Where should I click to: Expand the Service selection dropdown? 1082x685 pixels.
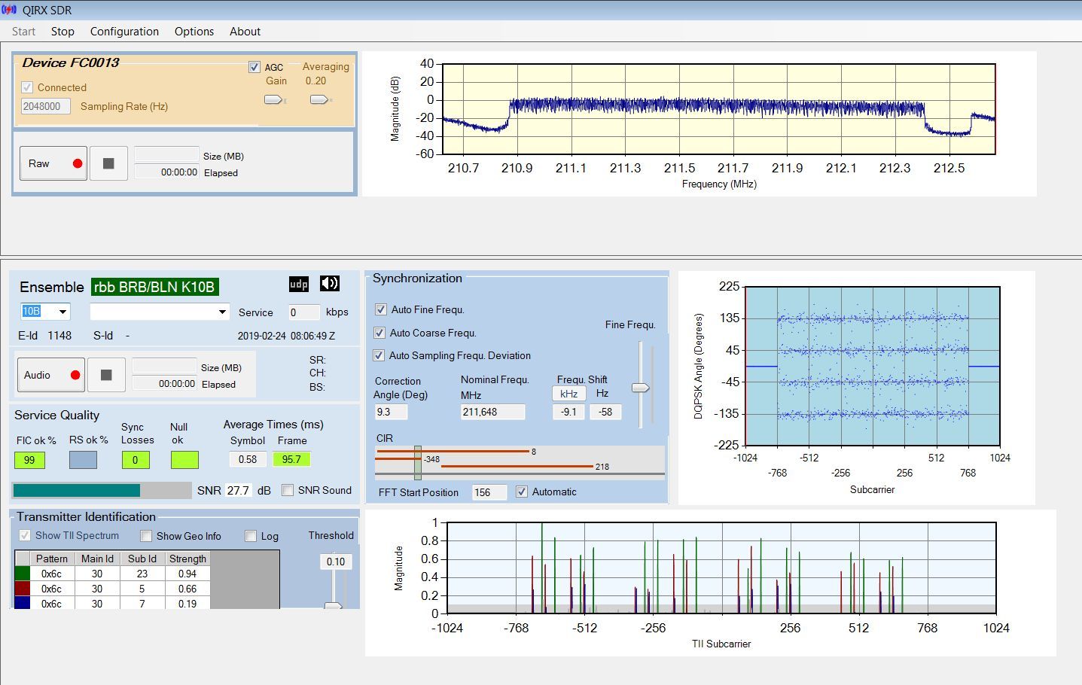pyautogui.click(x=222, y=312)
